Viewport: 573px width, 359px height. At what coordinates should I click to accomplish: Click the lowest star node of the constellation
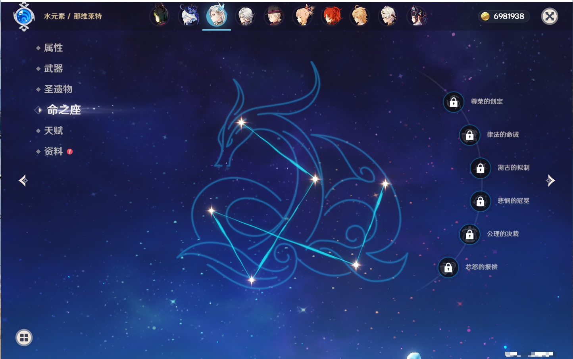(x=251, y=280)
